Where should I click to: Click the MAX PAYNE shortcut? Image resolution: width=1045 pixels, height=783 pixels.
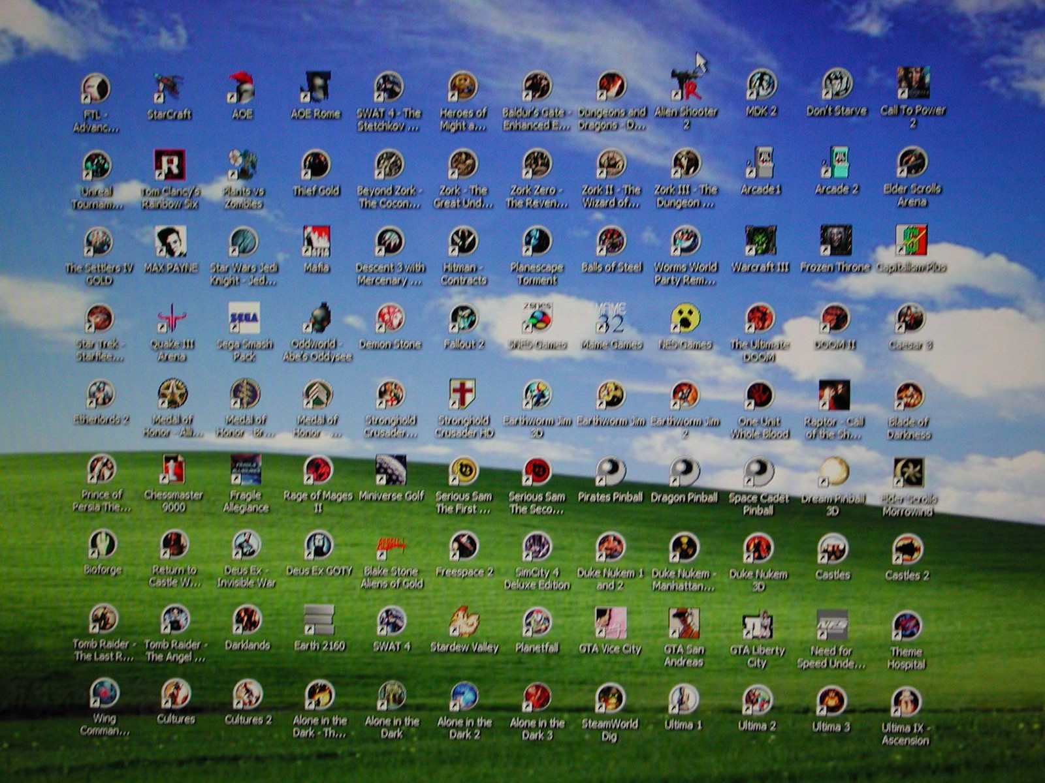click(x=170, y=242)
